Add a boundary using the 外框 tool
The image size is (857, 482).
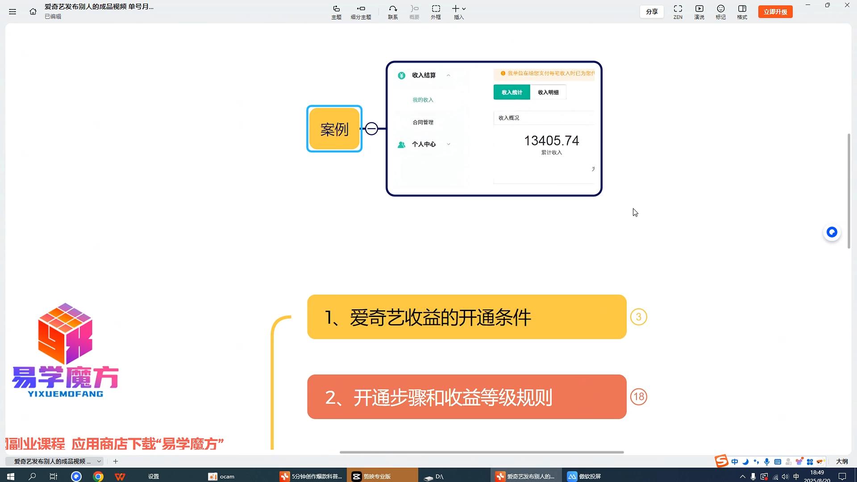[x=436, y=11]
